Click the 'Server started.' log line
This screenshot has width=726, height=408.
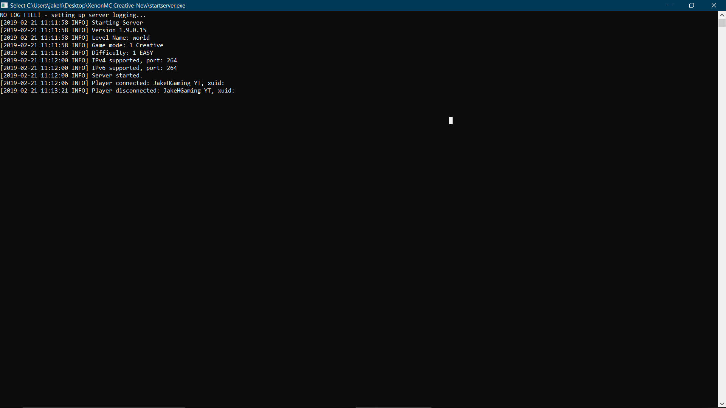[x=117, y=76]
